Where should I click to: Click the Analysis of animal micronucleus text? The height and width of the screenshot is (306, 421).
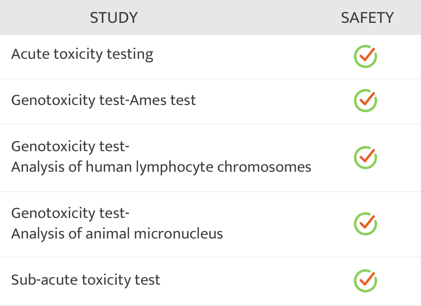pyautogui.click(x=117, y=234)
